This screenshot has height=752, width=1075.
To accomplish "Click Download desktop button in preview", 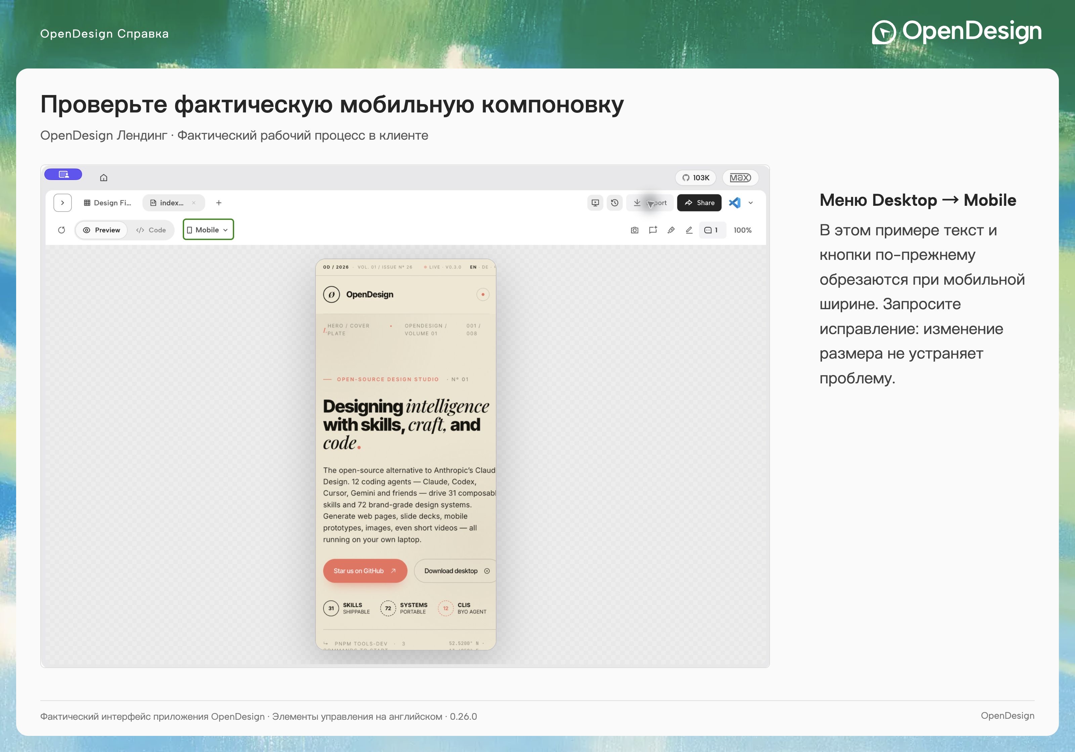I will [455, 570].
